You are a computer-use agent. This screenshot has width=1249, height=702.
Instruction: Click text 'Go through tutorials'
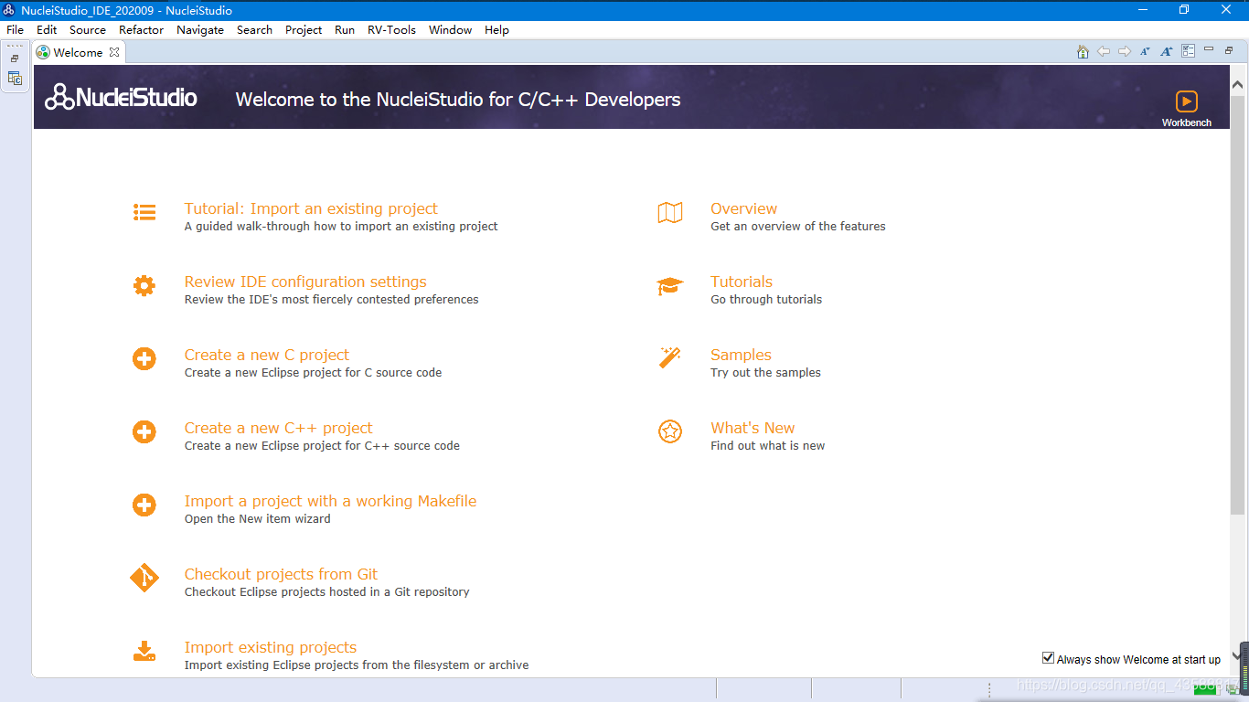(x=766, y=300)
